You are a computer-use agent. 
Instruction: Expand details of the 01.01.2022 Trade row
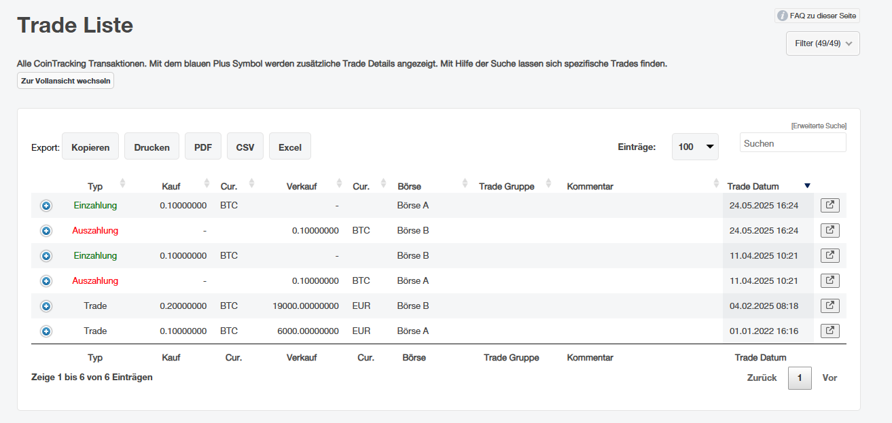(46, 331)
